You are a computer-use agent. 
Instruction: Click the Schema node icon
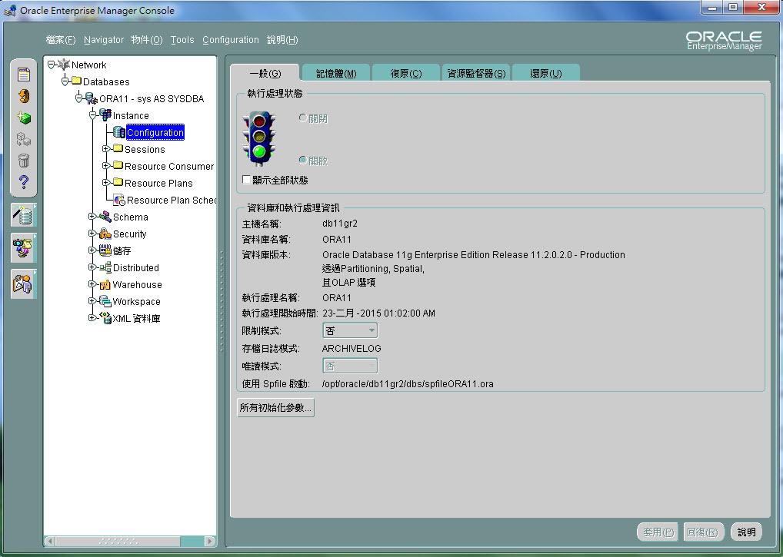click(105, 217)
